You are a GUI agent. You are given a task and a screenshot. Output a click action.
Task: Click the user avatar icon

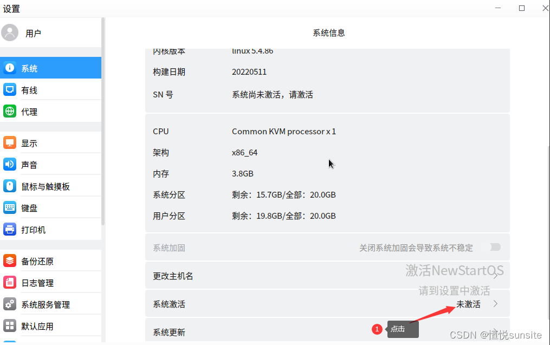(10, 32)
